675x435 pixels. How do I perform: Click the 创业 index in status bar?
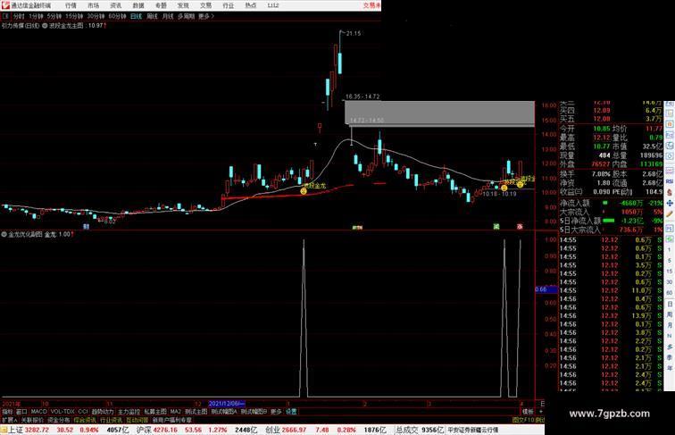(x=272, y=430)
